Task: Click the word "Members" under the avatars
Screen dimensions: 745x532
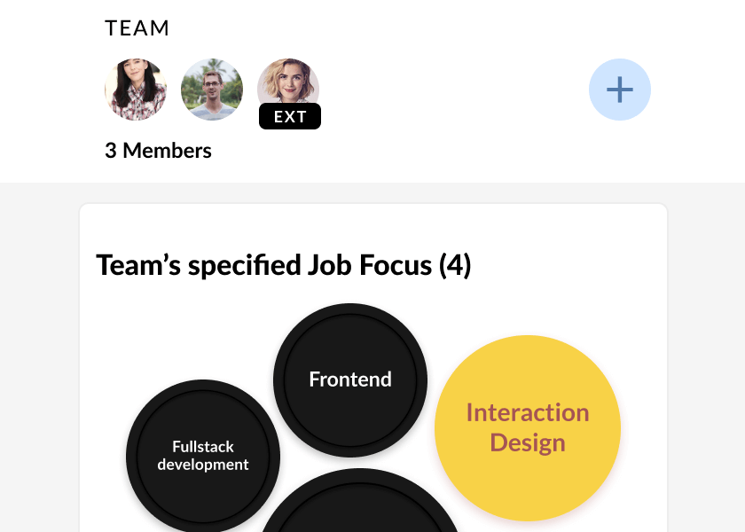Action: (x=168, y=151)
